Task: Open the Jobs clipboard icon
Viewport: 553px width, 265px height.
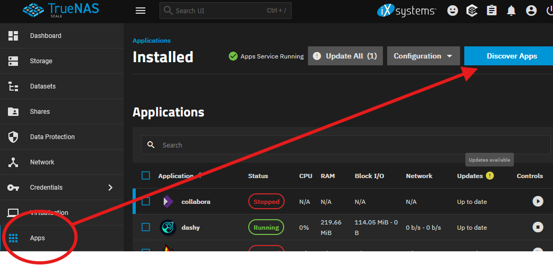Action: pyautogui.click(x=491, y=11)
